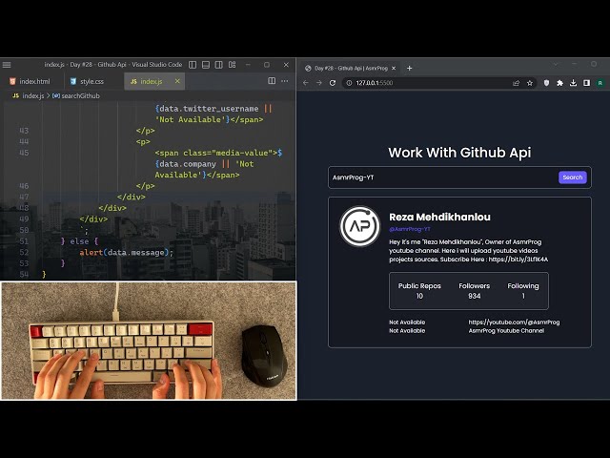The image size is (610, 458).
Task: Click the alert(data.message) code line
Action: point(126,252)
